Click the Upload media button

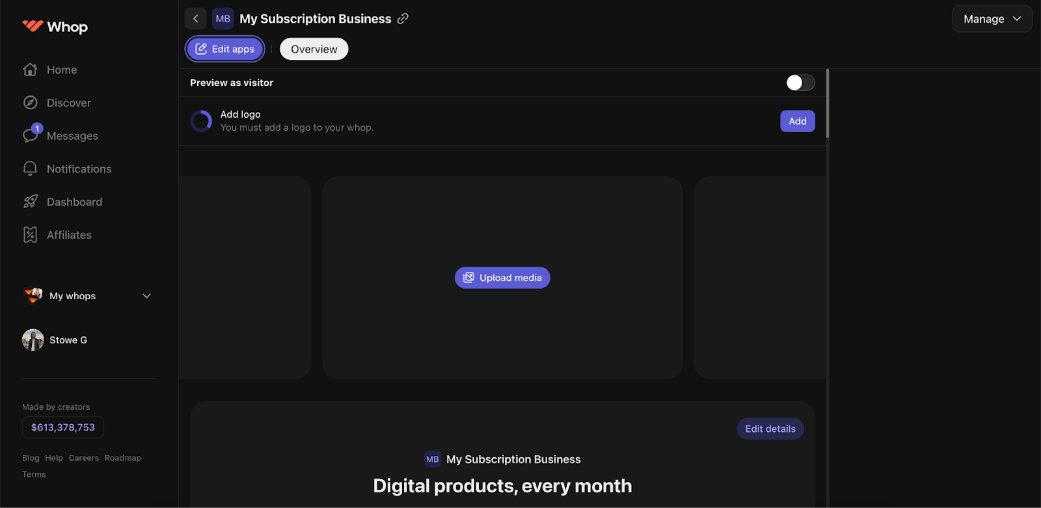(x=502, y=277)
